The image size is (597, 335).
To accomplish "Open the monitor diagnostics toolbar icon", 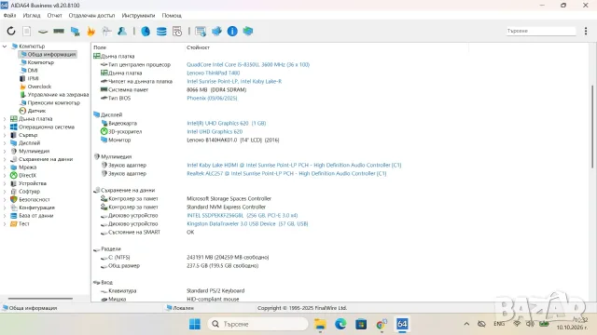I will pyautogui.click(x=75, y=31).
